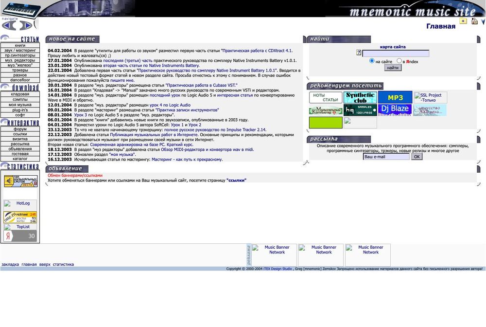Image resolution: width=486 pixels, height=327 pixels.
Task: Open "Практическая работа с CDXtract 4.1" article
Action: [257, 51]
